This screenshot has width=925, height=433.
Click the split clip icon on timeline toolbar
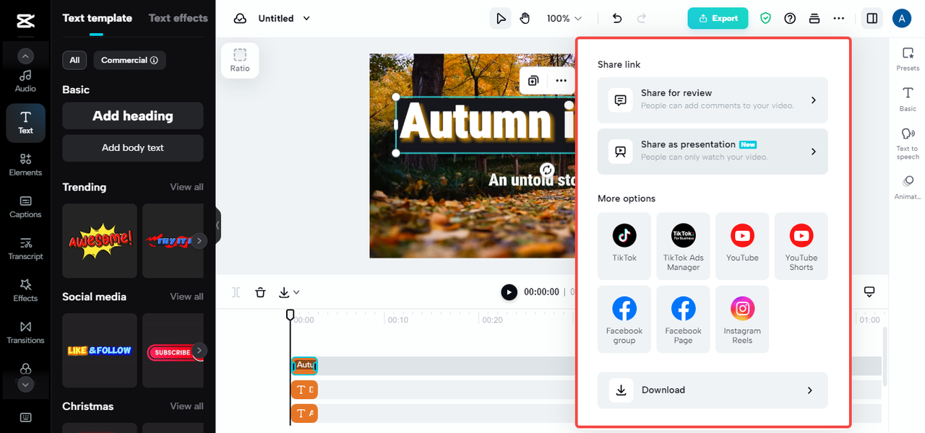point(236,292)
